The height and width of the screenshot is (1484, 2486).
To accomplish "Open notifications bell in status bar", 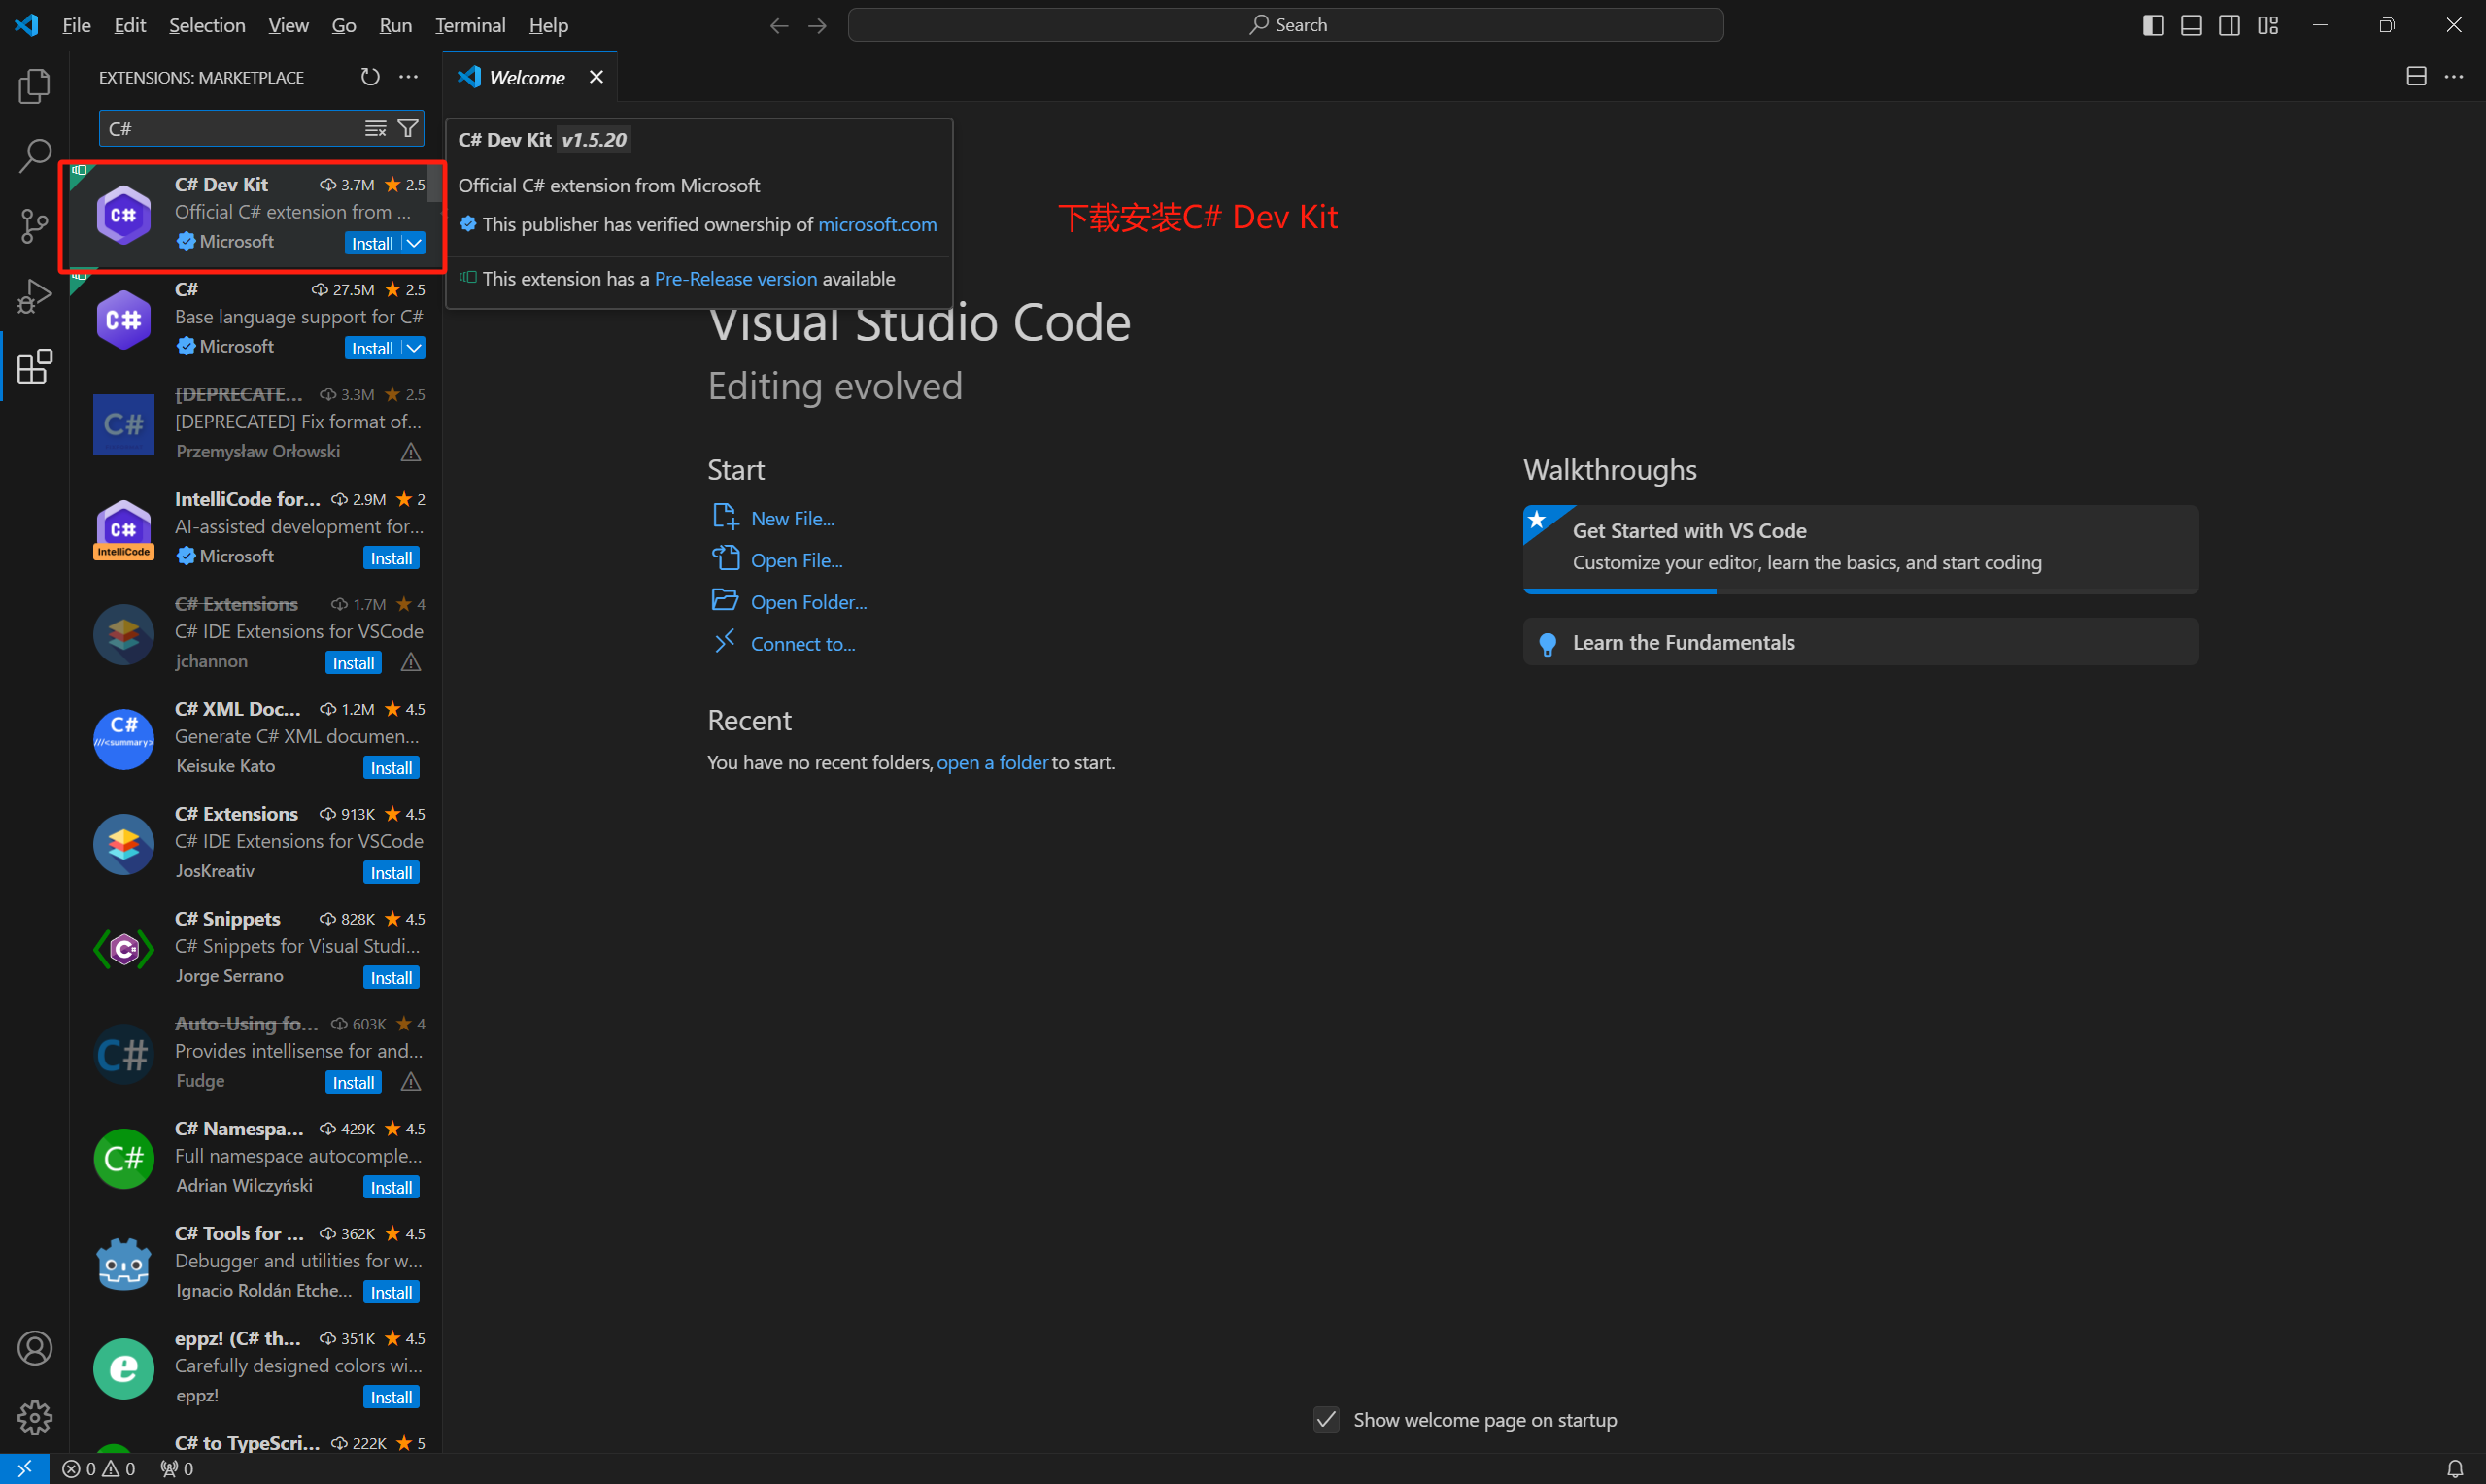I will [x=2454, y=1468].
